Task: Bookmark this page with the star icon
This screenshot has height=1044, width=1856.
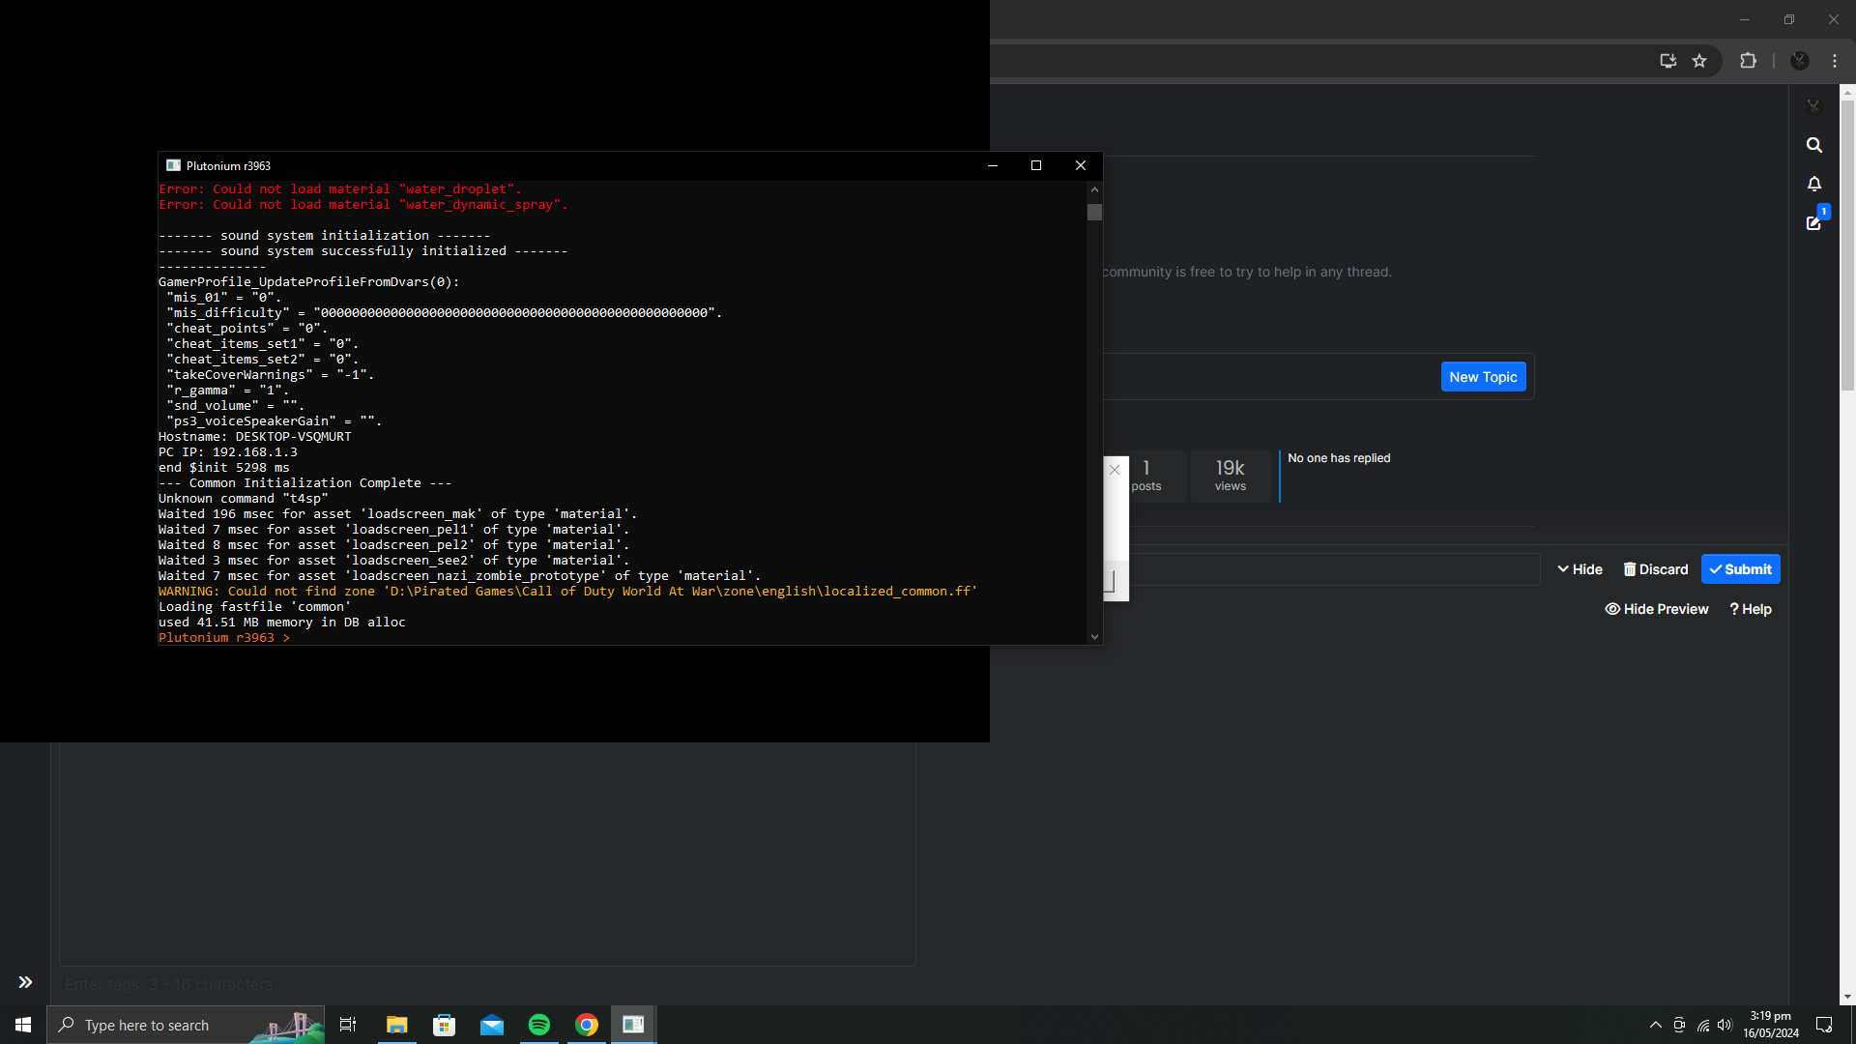Action: [1699, 61]
